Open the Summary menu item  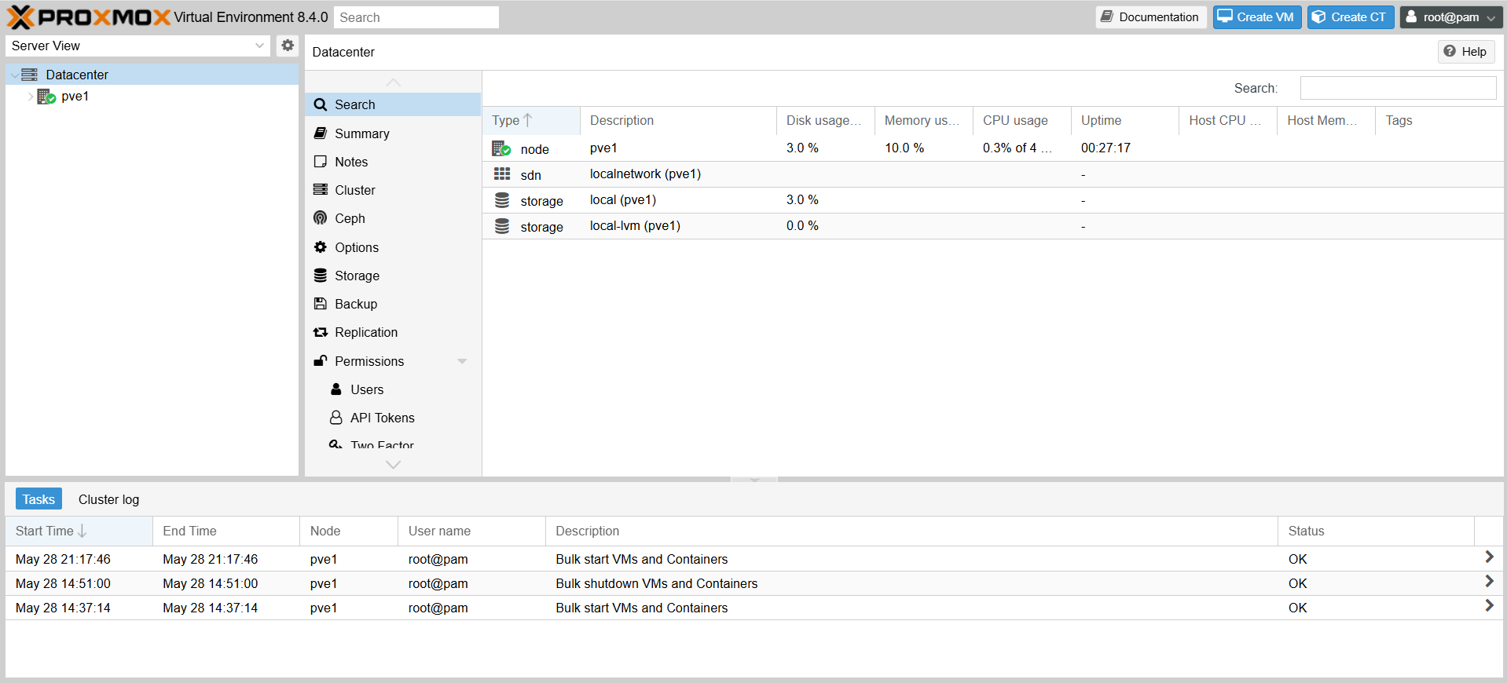(x=393, y=133)
